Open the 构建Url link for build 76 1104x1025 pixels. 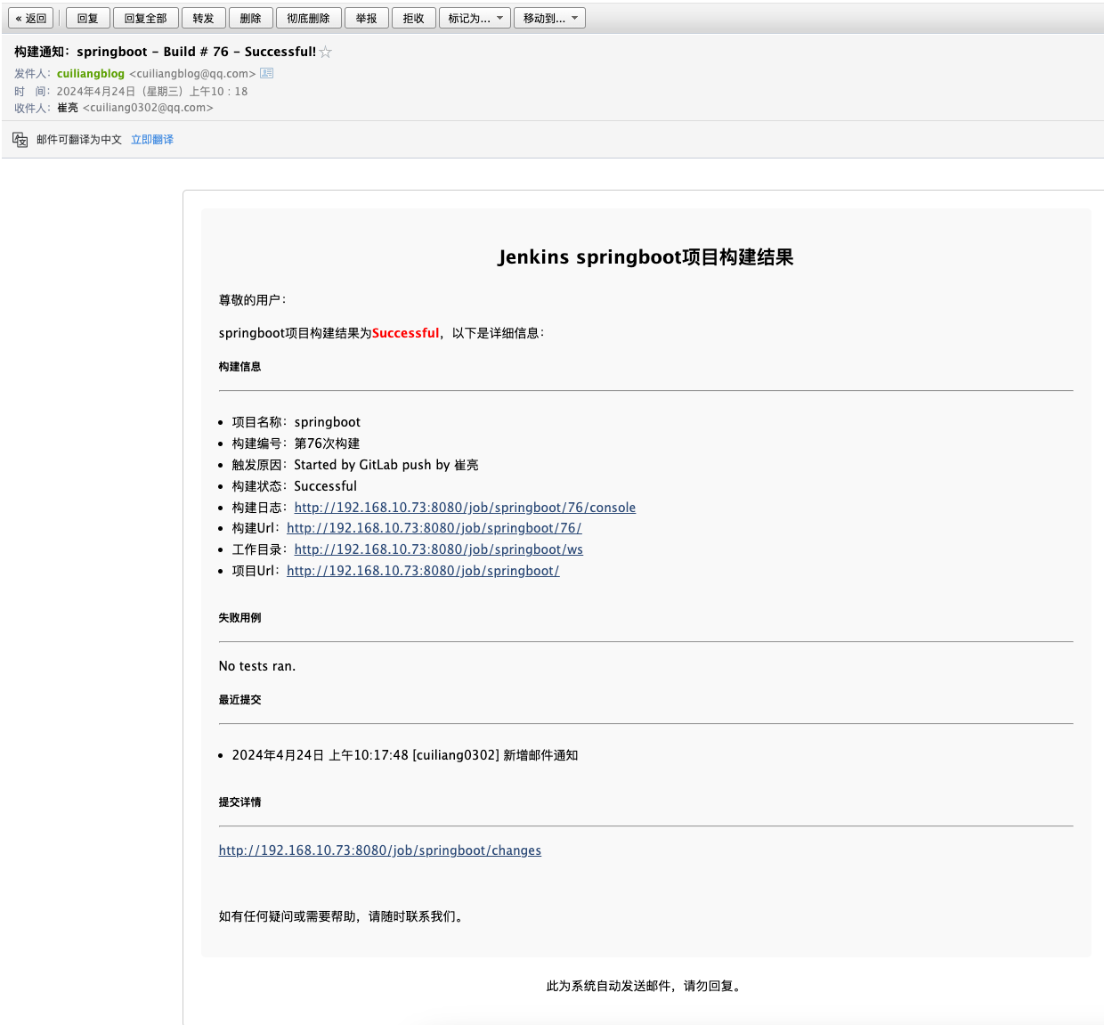point(434,528)
